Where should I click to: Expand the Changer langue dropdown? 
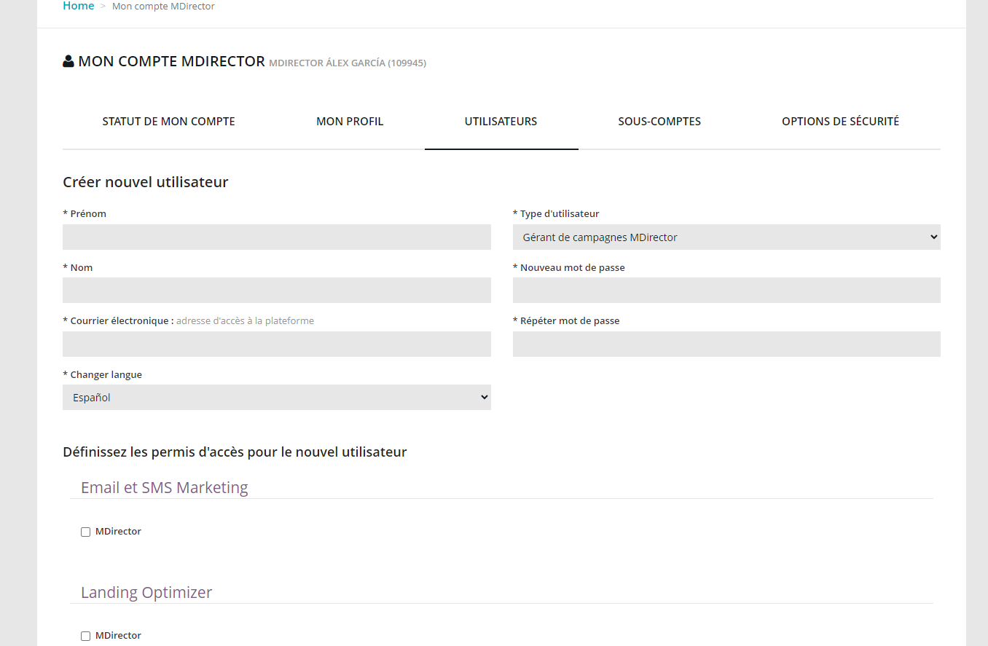tap(276, 398)
